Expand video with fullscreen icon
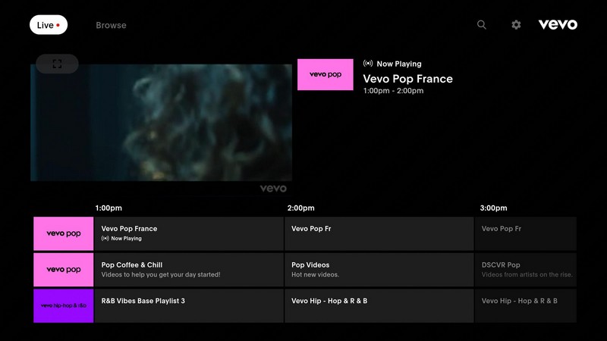Viewport: 607px width, 341px height. pos(57,64)
